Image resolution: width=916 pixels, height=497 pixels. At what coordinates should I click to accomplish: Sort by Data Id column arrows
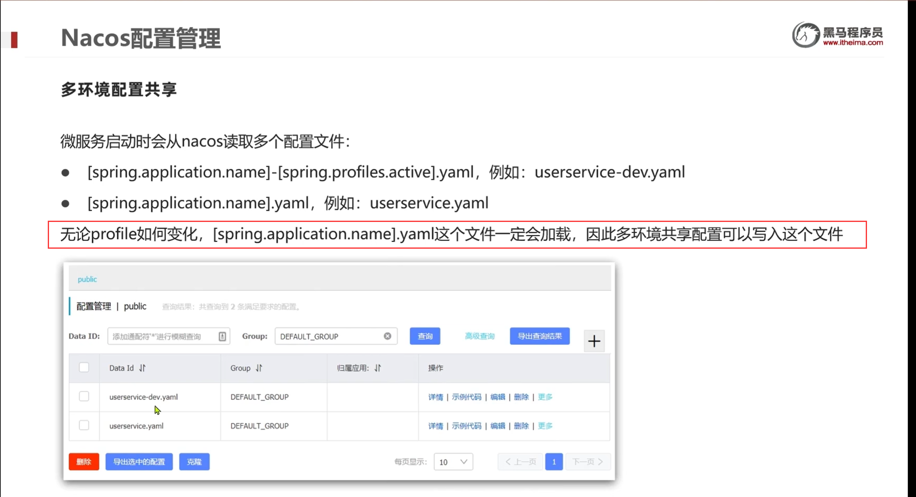pos(143,368)
